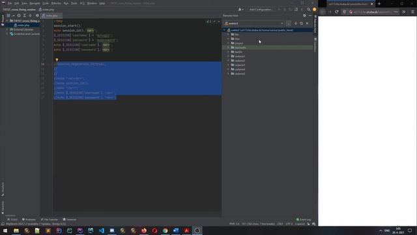This screenshot has width=417, height=235.
Task: Open the View menu
Action: pos(24,3)
